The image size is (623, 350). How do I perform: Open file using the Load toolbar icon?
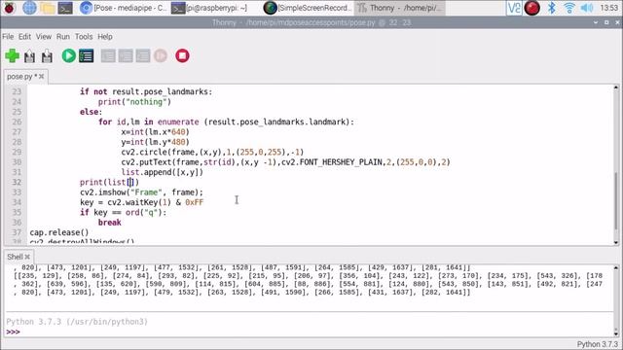click(29, 56)
